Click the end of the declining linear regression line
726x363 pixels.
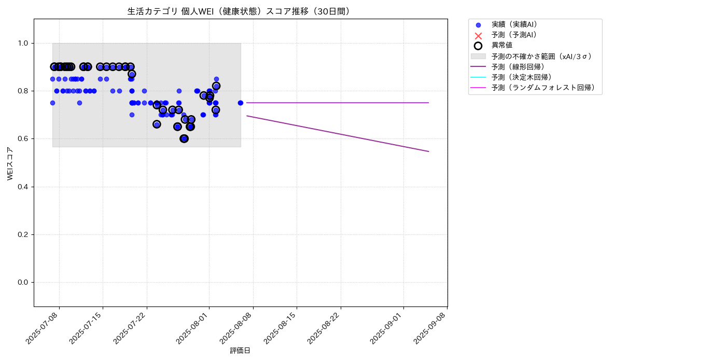[428, 151]
